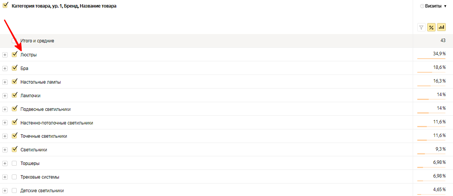Uncheck the Точечные светильники checkbox
Viewport: 453px width, 196px height.
coord(14,136)
